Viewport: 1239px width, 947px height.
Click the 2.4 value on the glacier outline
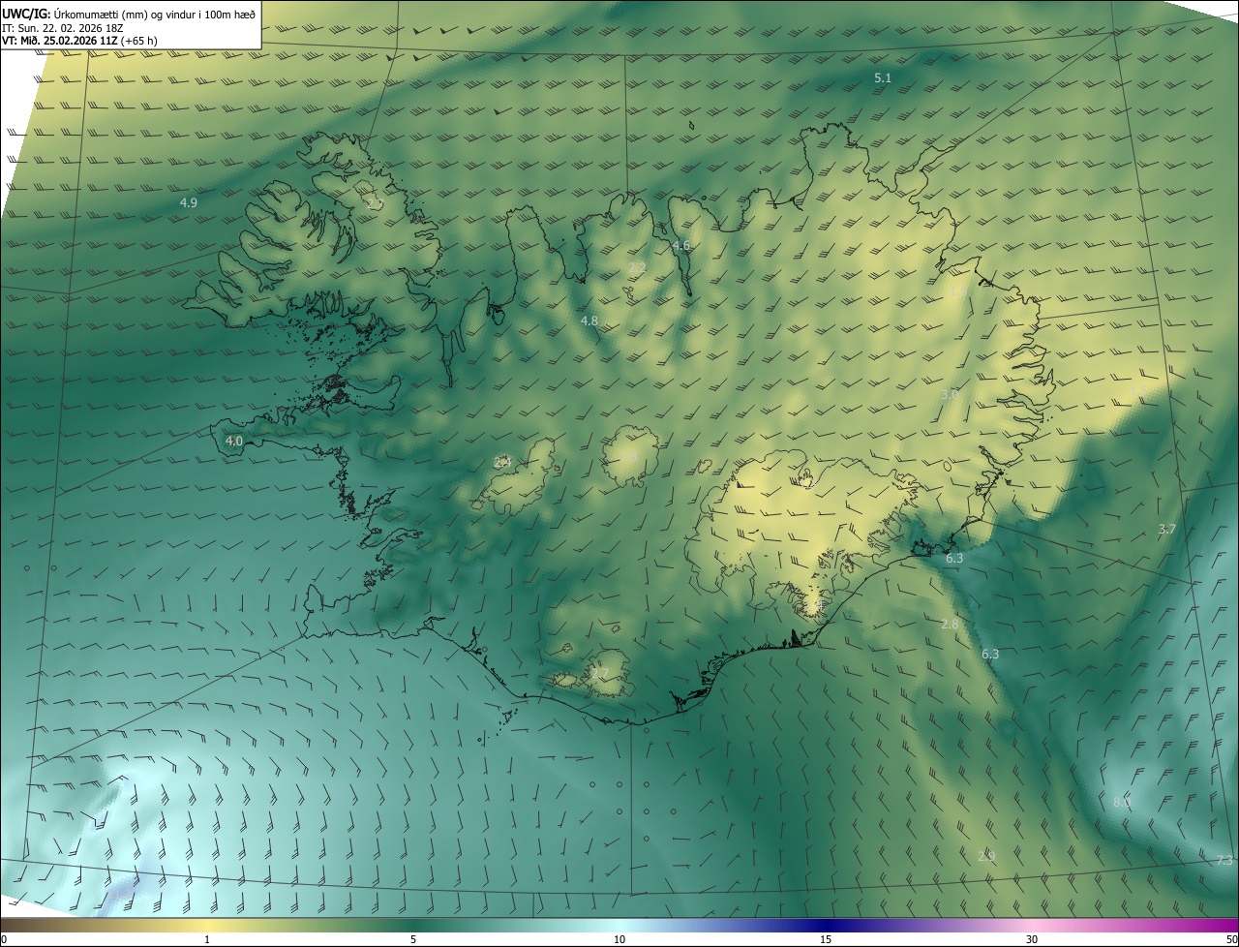pyautogui.click(x=502, y=462)
